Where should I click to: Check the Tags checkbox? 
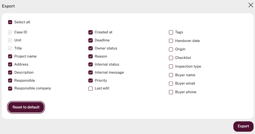point(171,32)
